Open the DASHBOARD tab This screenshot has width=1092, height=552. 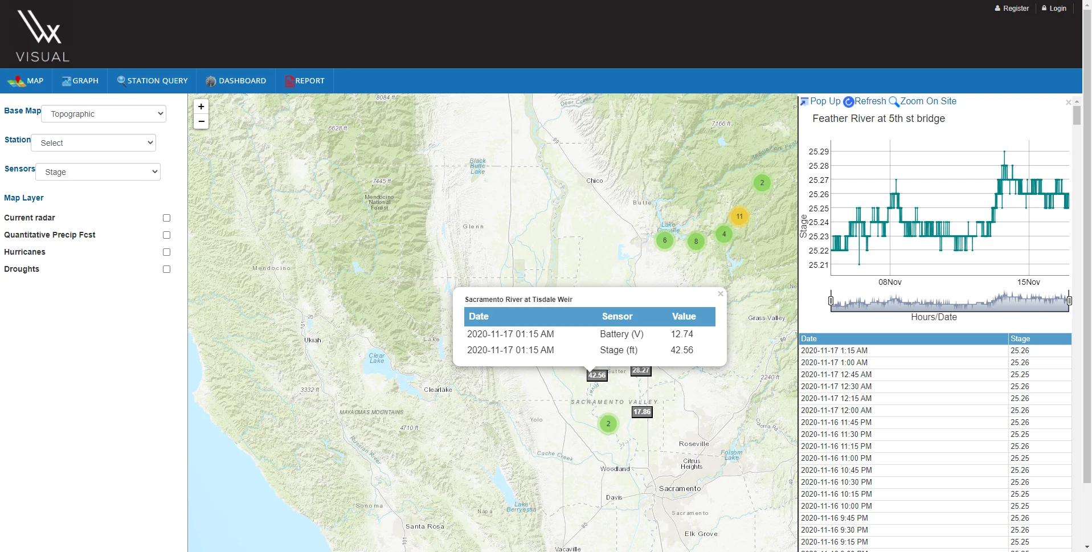[x=236, y=81]
